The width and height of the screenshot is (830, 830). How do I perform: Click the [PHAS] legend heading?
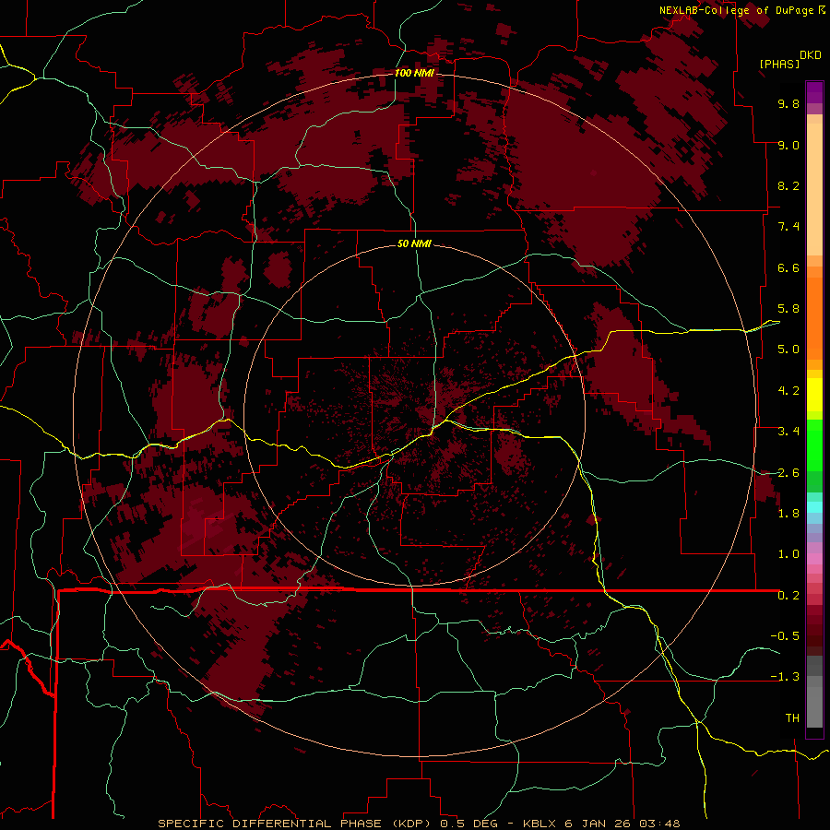click(x=779, y=64)
